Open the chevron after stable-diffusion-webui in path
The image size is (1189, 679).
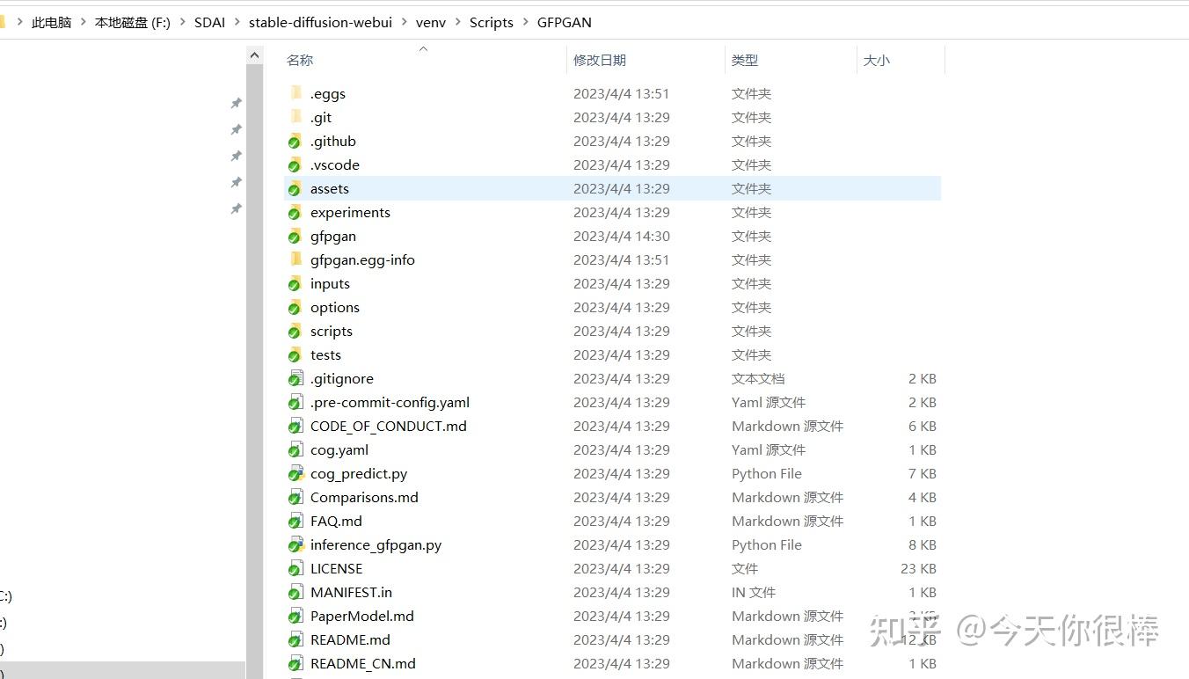[405, 22]
